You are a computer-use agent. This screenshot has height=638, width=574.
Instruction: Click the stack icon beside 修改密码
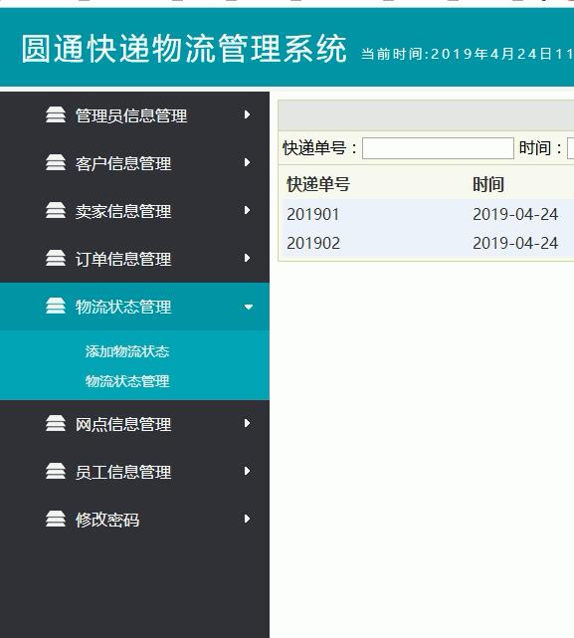[56, 519]
